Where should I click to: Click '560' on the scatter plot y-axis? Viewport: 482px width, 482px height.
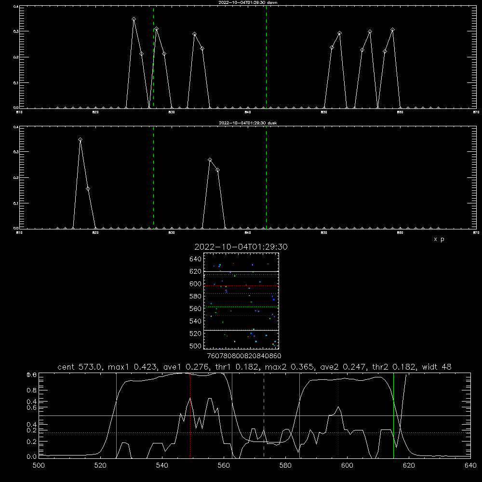(196, 308)
